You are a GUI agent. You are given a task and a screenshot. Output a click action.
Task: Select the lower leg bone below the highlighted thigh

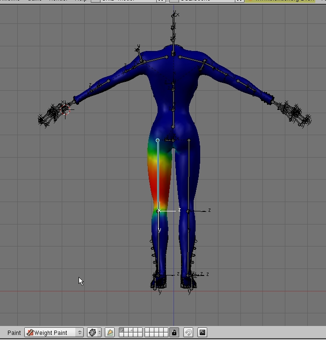click(159, 243)
